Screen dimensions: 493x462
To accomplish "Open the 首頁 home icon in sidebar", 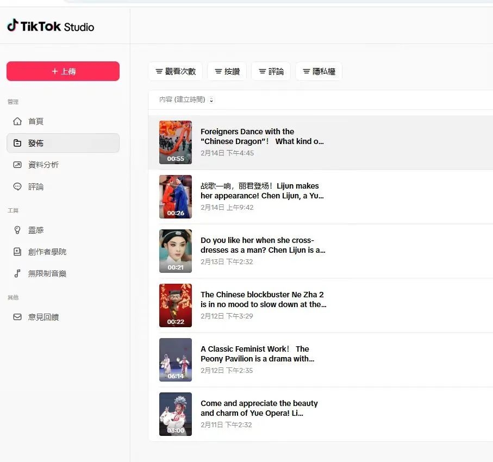I will tap(17, 121).
